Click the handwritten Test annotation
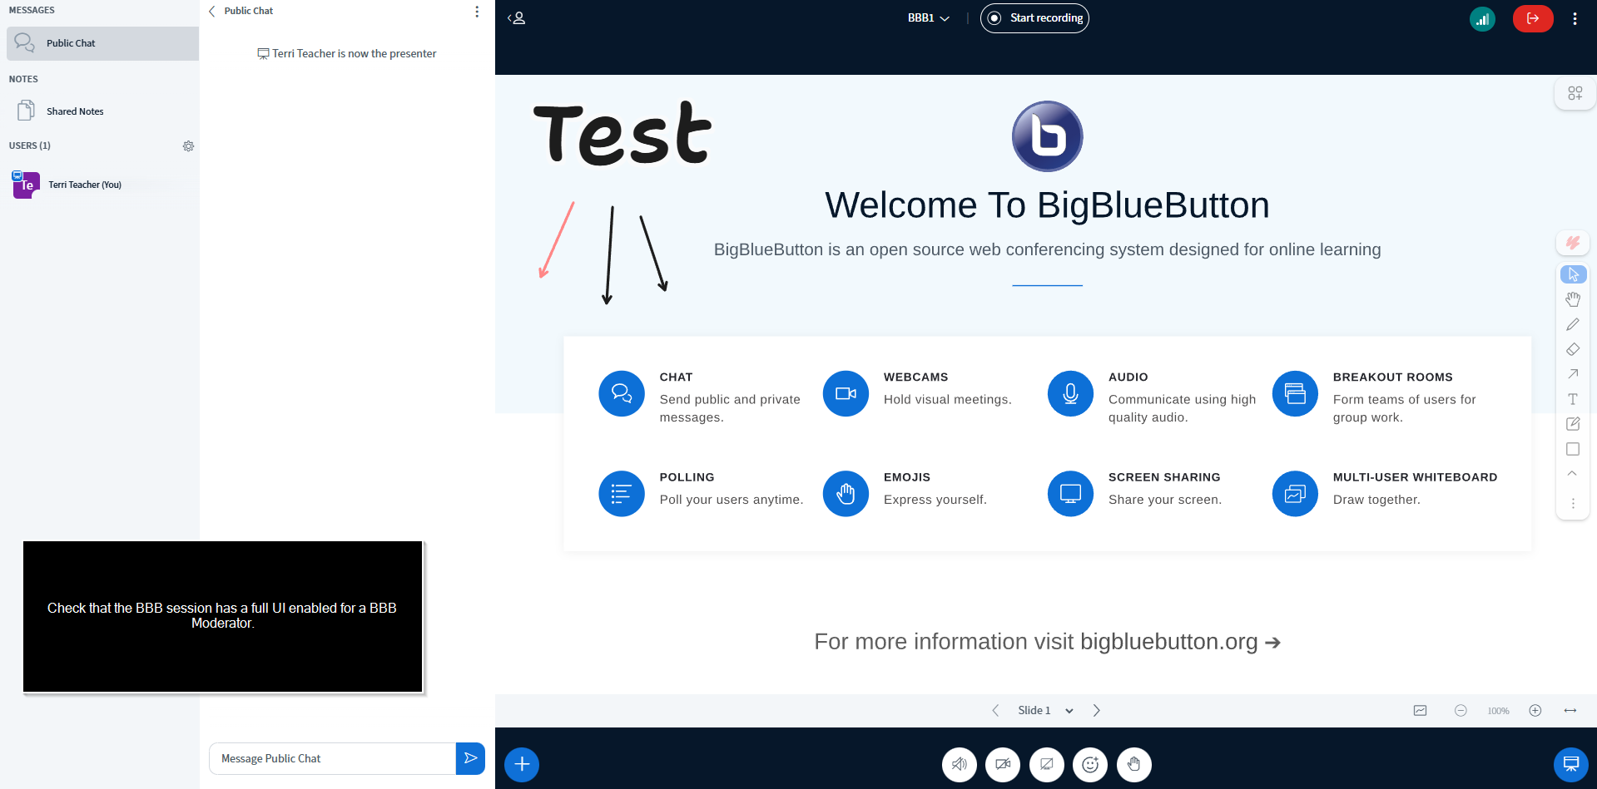Viewport: 1597px width, 789px height. 622,133
